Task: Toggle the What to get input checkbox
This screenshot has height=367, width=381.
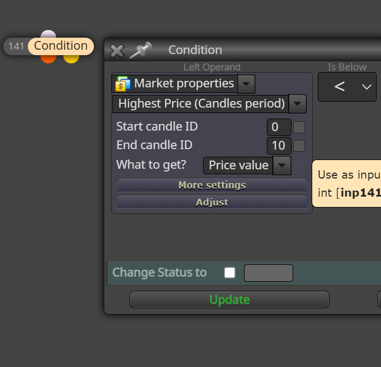Action: coord(299,165)
